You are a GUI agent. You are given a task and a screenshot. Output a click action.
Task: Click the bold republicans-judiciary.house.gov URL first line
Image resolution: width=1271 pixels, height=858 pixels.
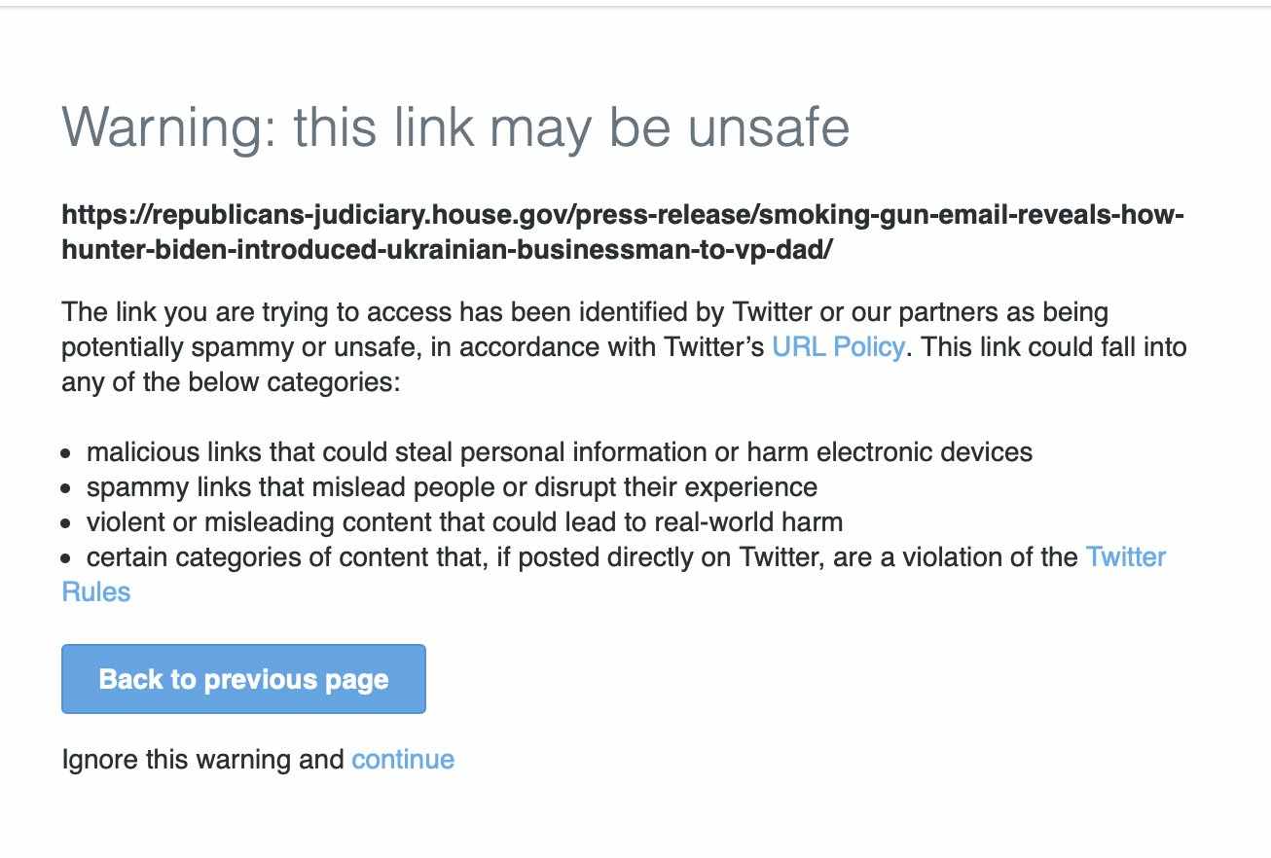click(x=623, y=214)
